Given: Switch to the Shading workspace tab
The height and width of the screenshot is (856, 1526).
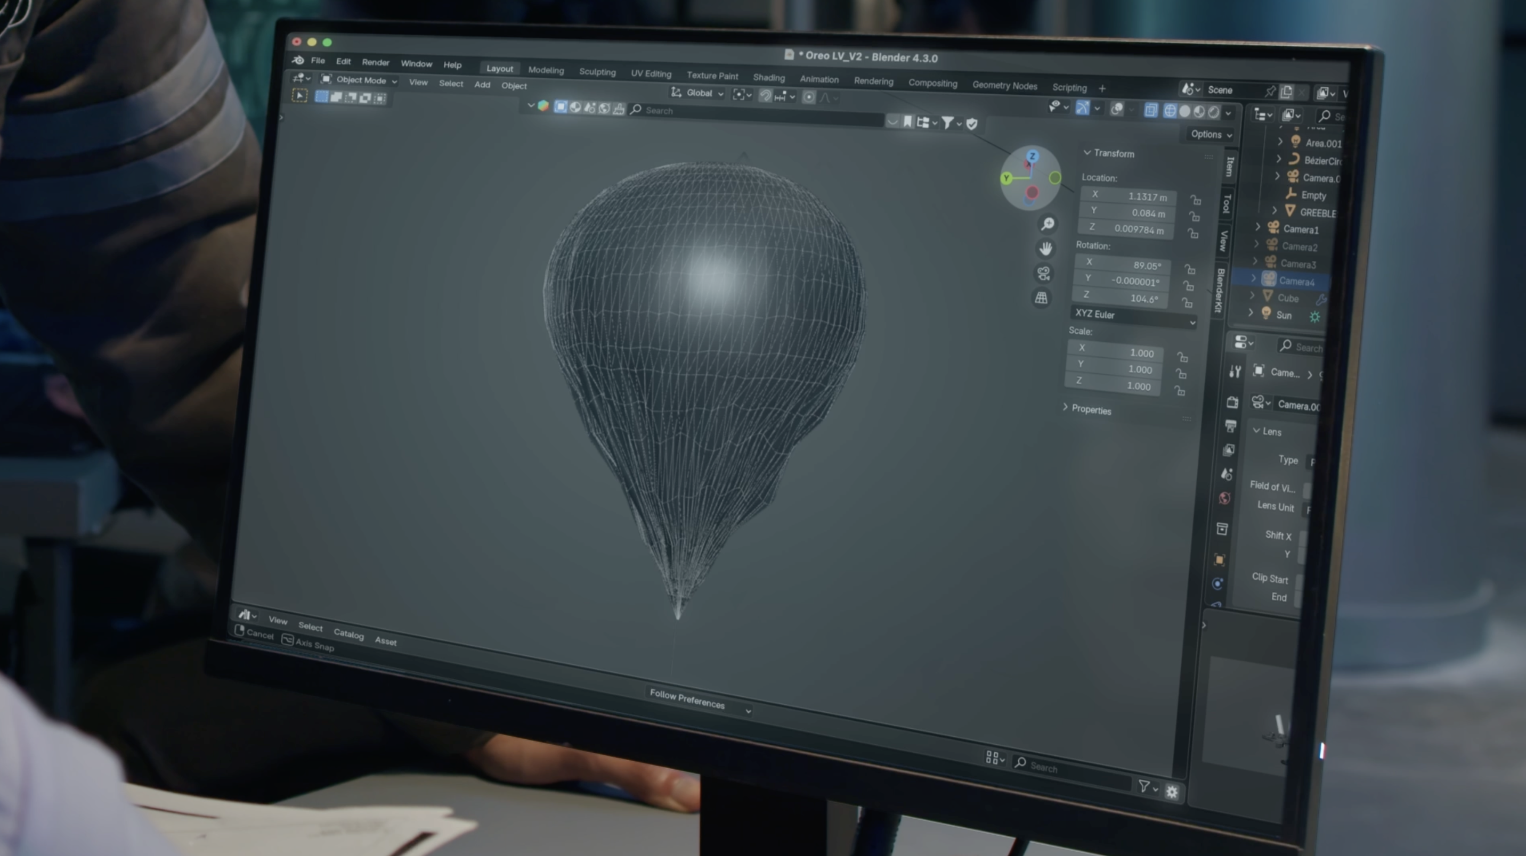Looking at the screenshot, I should (768, 78).
